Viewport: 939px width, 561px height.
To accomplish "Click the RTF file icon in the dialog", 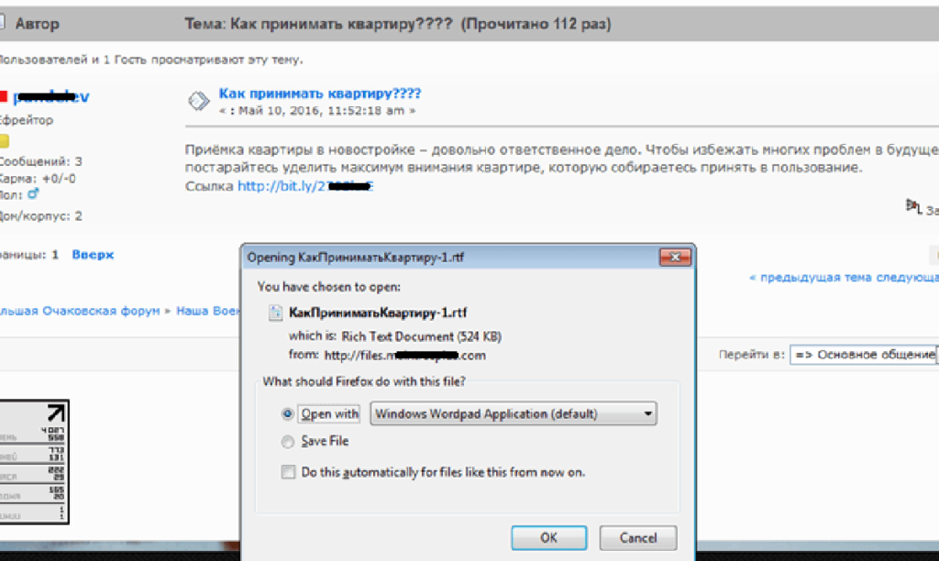I will pyautogui.click(x=276, y=313).
